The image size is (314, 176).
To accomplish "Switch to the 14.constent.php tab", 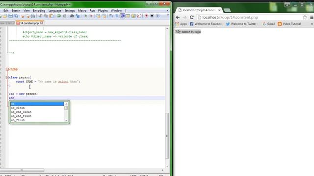I will pos(29,23).
